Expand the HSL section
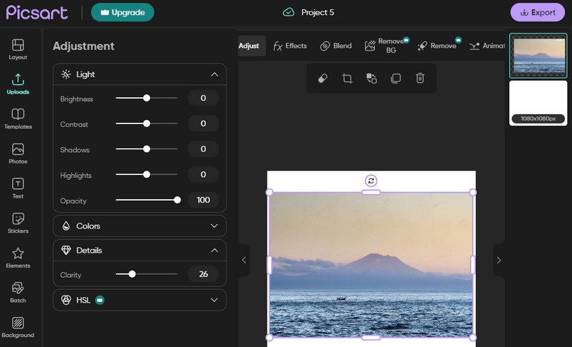Screen dimensions: 572x347 coord(214,301)
